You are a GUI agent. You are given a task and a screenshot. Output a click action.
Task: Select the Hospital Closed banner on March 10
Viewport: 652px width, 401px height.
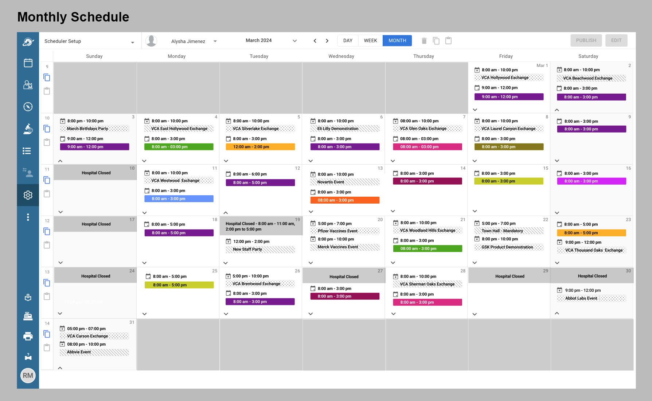(95, 173)
